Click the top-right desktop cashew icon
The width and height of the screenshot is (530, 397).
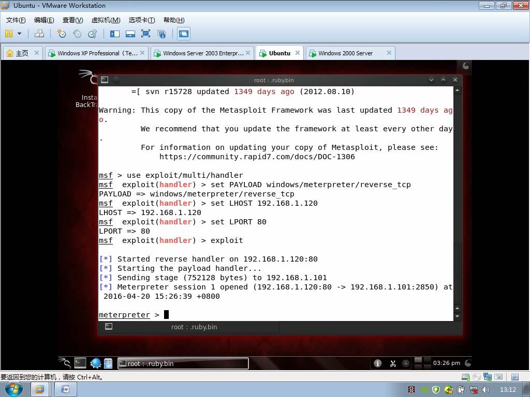pyautogui.click(x=465, y=66)
